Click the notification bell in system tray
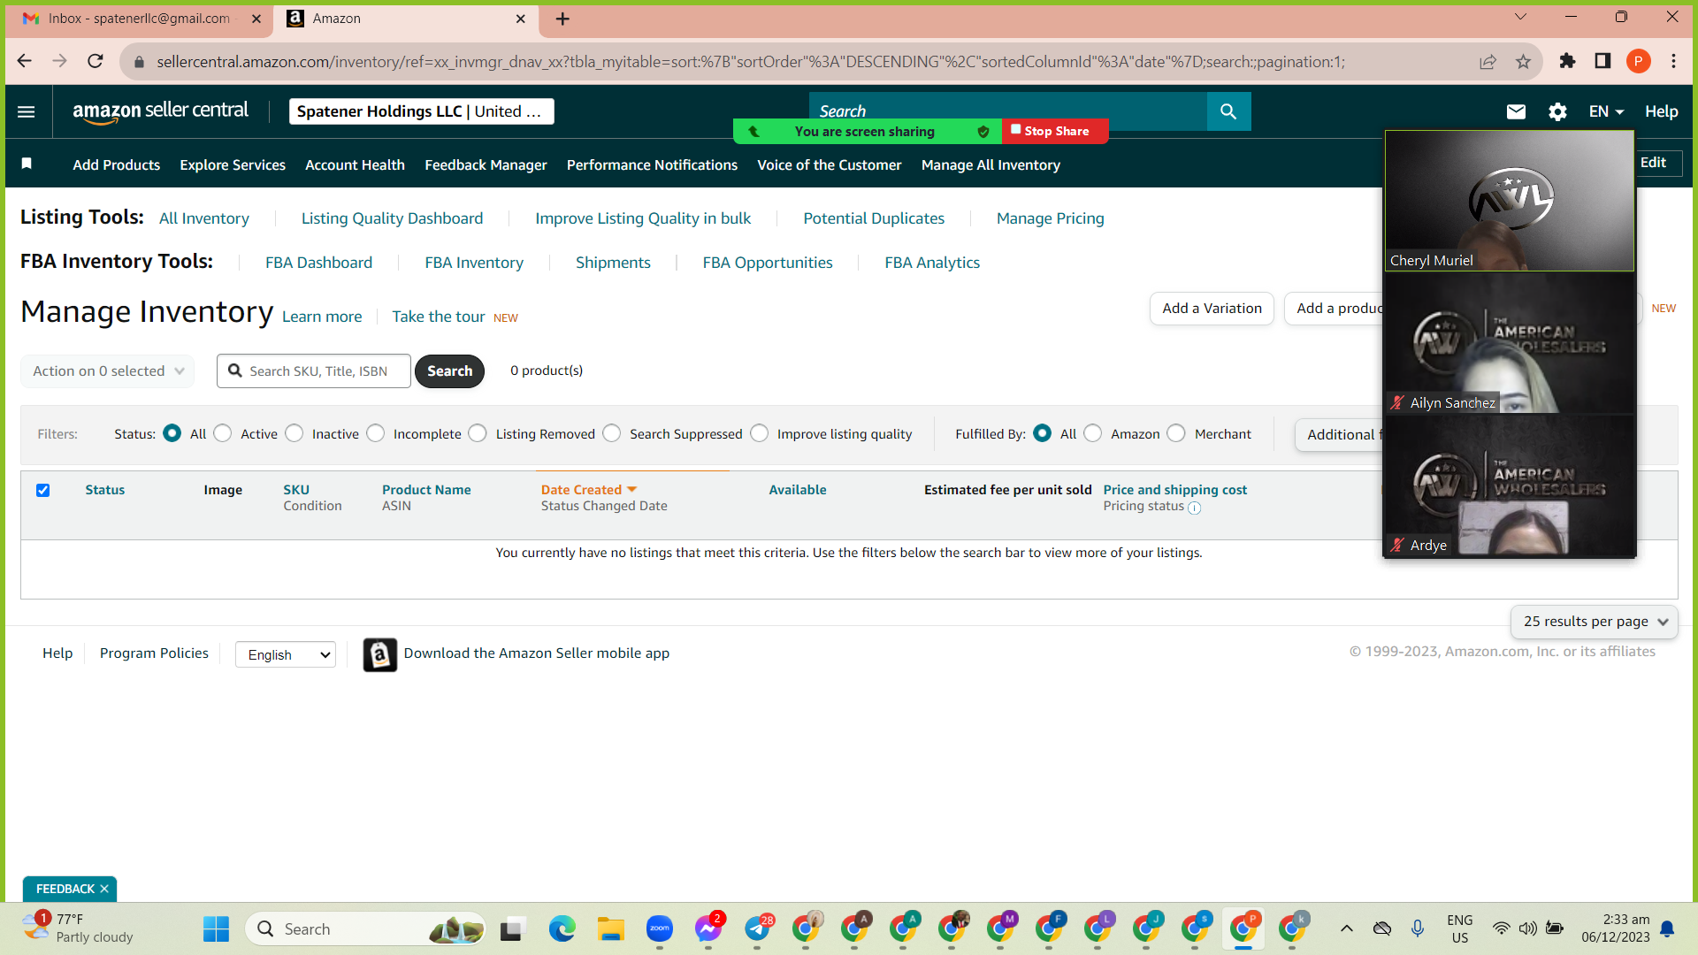 pyautogui.click(x=1667, y=928)
